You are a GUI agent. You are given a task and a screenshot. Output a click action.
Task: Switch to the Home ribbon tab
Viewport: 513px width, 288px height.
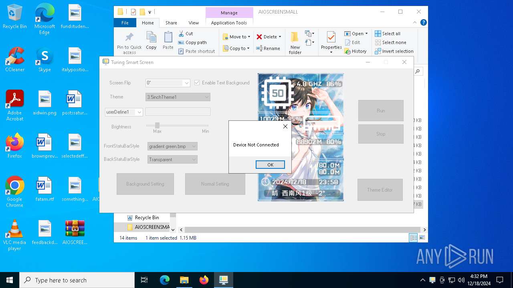(147, 23)
